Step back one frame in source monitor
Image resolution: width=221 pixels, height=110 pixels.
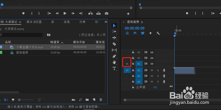click(57, 14)
